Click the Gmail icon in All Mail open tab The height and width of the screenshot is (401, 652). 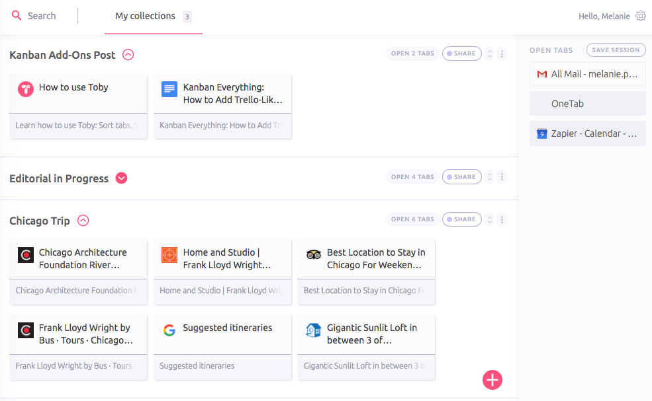(x=542, y=74)
